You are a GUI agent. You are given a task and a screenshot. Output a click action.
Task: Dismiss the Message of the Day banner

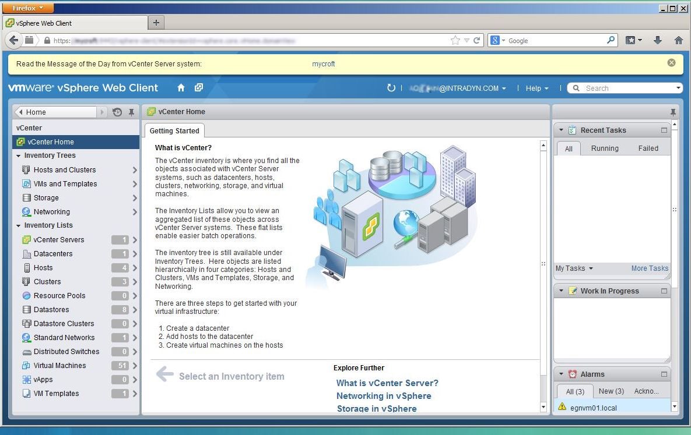pyautogui.click(x=672, y=62)
